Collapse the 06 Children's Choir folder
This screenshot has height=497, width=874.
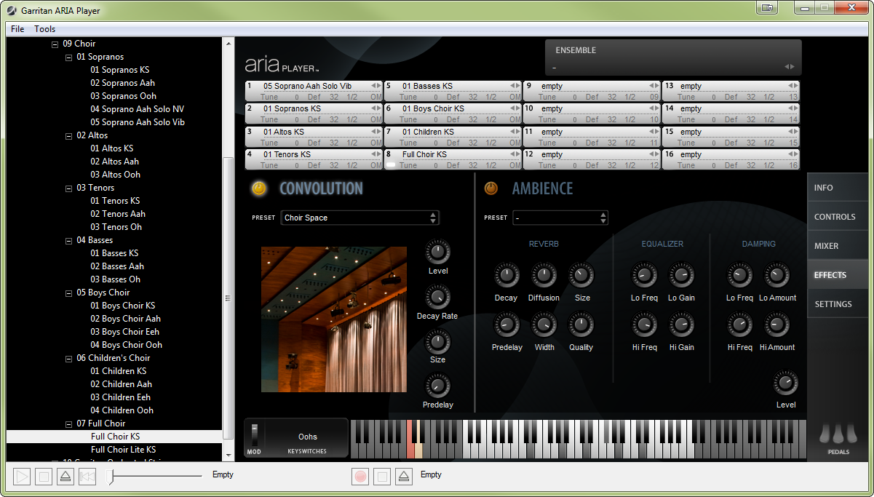[68, 358]
